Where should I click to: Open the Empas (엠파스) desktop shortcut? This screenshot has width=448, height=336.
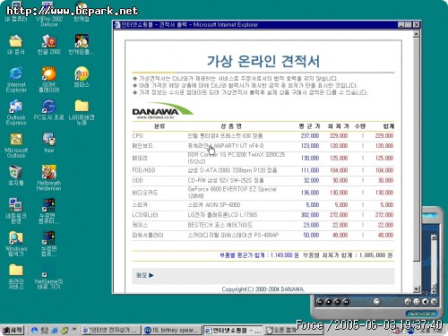click(82, 77)
